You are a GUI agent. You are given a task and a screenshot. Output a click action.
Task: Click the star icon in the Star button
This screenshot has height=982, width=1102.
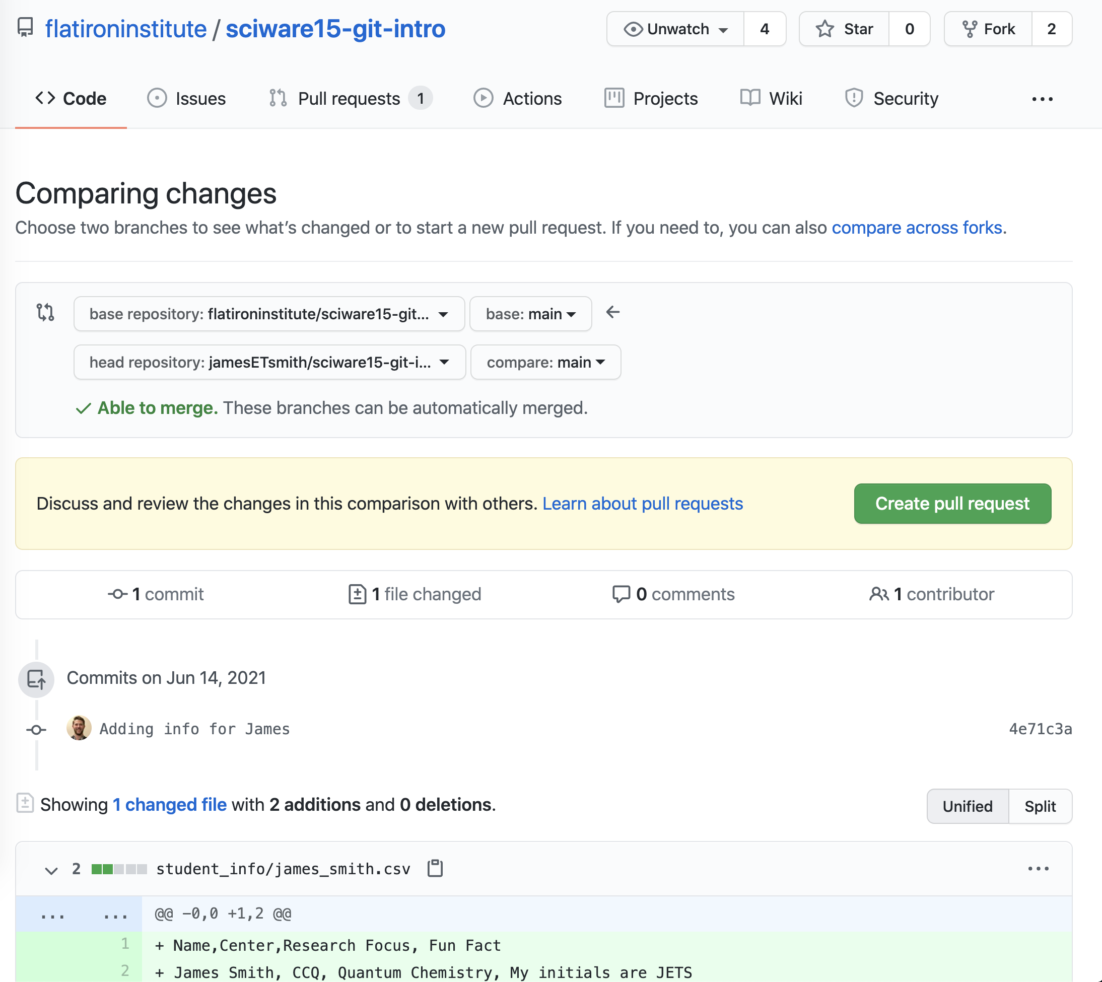point(824,29)
